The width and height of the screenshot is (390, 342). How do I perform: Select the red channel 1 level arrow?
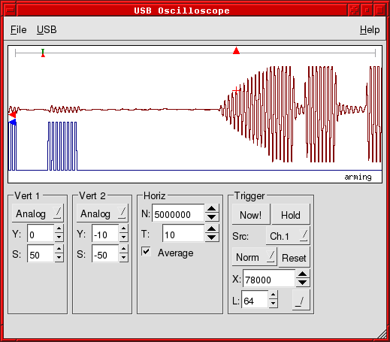(12, 114)
